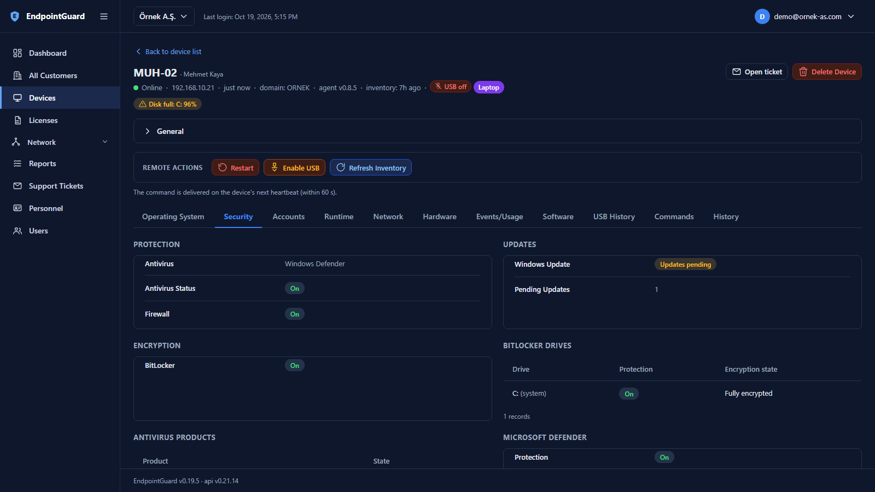The height and width of the screenshot is (492, 875).
Task: Select Devices in the sidebar
Action: (x=60, y=98)
